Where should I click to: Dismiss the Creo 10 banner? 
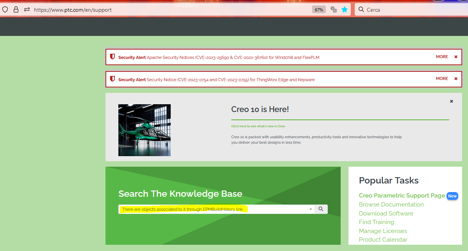pyautogui.click(x=451, y=101)
